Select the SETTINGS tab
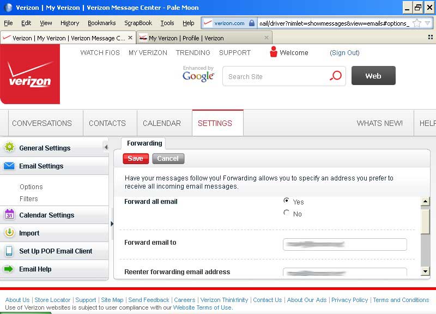 (x=217, y=123)
